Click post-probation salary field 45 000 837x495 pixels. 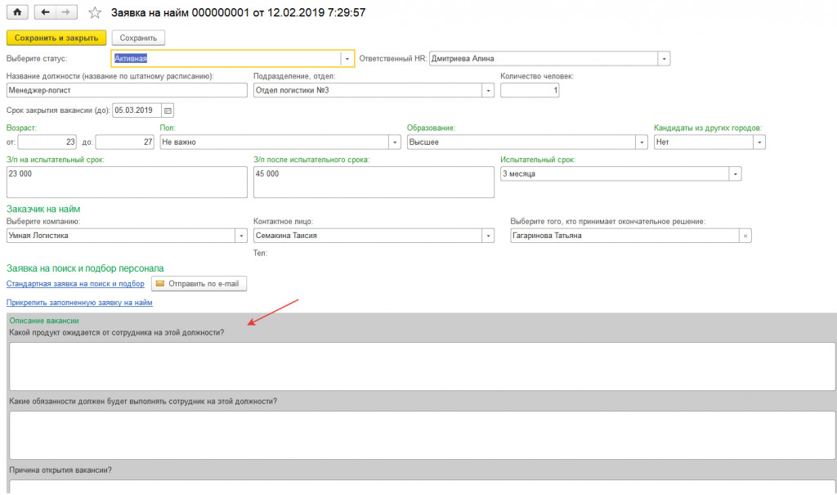[x=374, y=182]
